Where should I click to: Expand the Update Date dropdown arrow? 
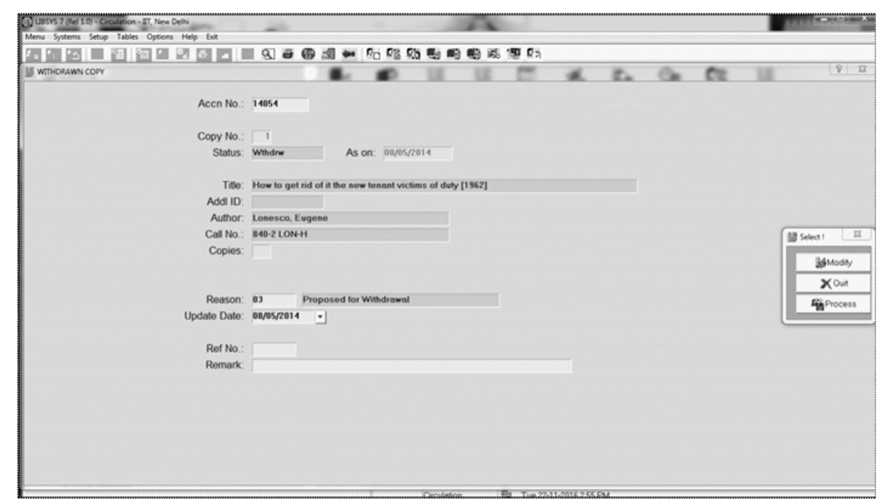[x=320, y=316]
